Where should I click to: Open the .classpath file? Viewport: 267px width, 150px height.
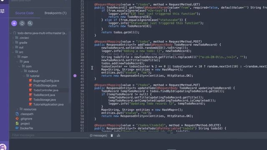pyautogui.click(x=27, y=114)
